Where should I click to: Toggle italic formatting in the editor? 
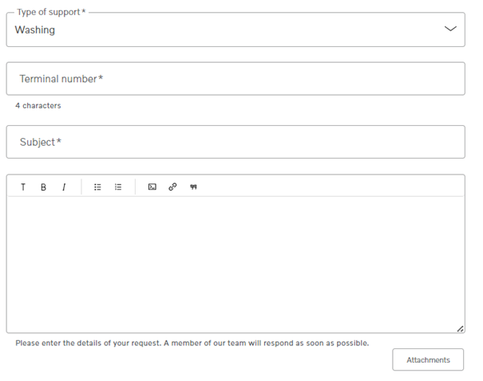pos(64,187)
